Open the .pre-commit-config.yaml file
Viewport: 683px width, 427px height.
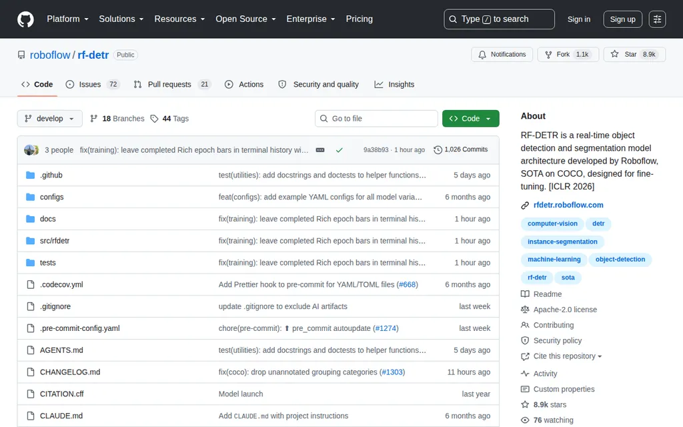80,328
